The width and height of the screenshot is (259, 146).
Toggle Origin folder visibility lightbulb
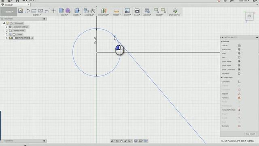(x=10, y=34)
